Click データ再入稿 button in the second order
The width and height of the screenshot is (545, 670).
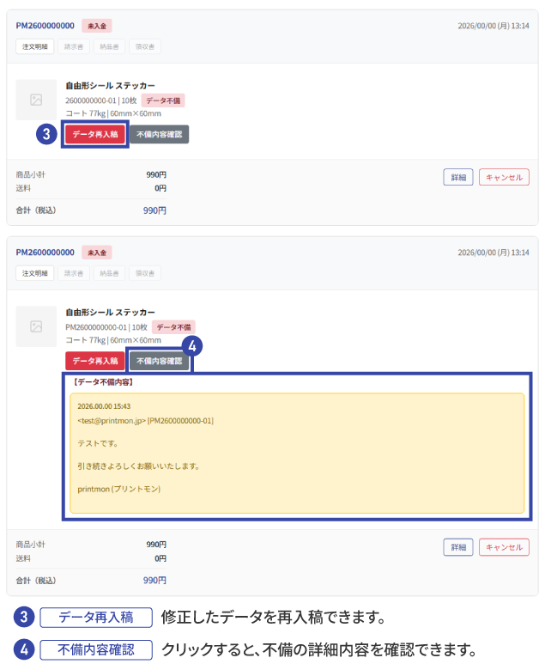click(x=94, y=361)
